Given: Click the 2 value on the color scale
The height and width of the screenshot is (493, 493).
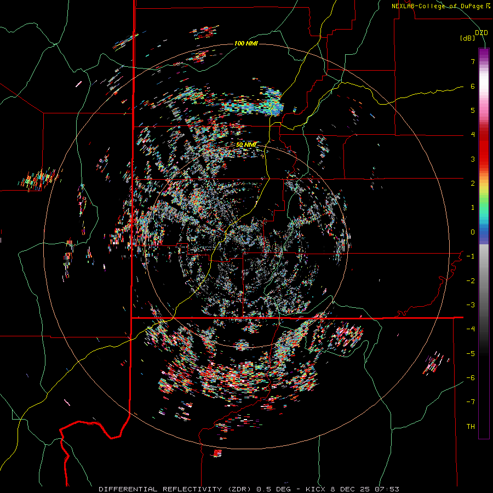Looking at the screenshot, I should click(473, 184).
